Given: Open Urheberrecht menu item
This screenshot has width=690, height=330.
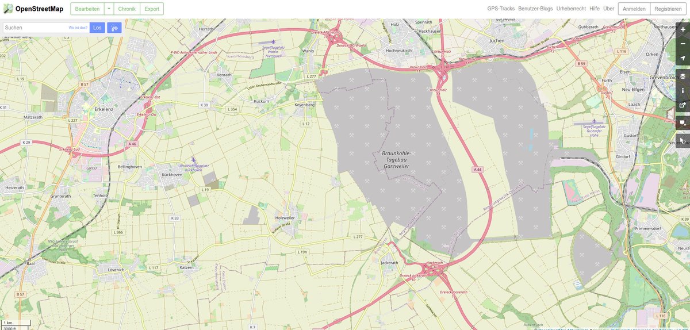Looking at the screenshot, I should (x=571, y=9).
